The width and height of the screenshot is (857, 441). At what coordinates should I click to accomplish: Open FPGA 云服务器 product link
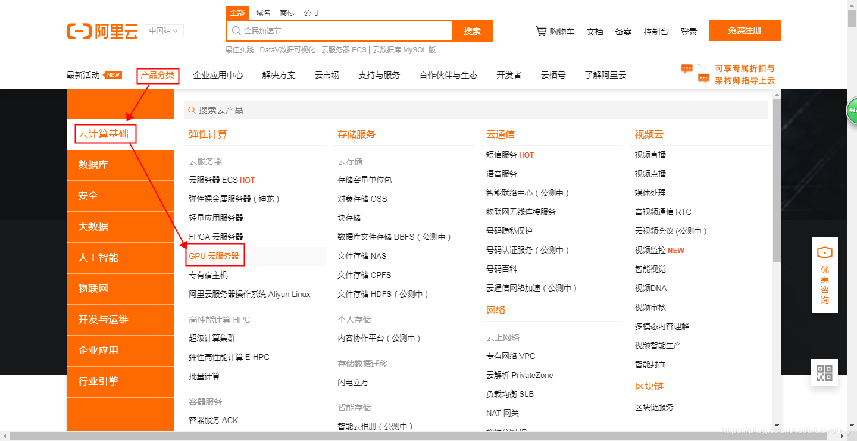[x=216, y=237]
